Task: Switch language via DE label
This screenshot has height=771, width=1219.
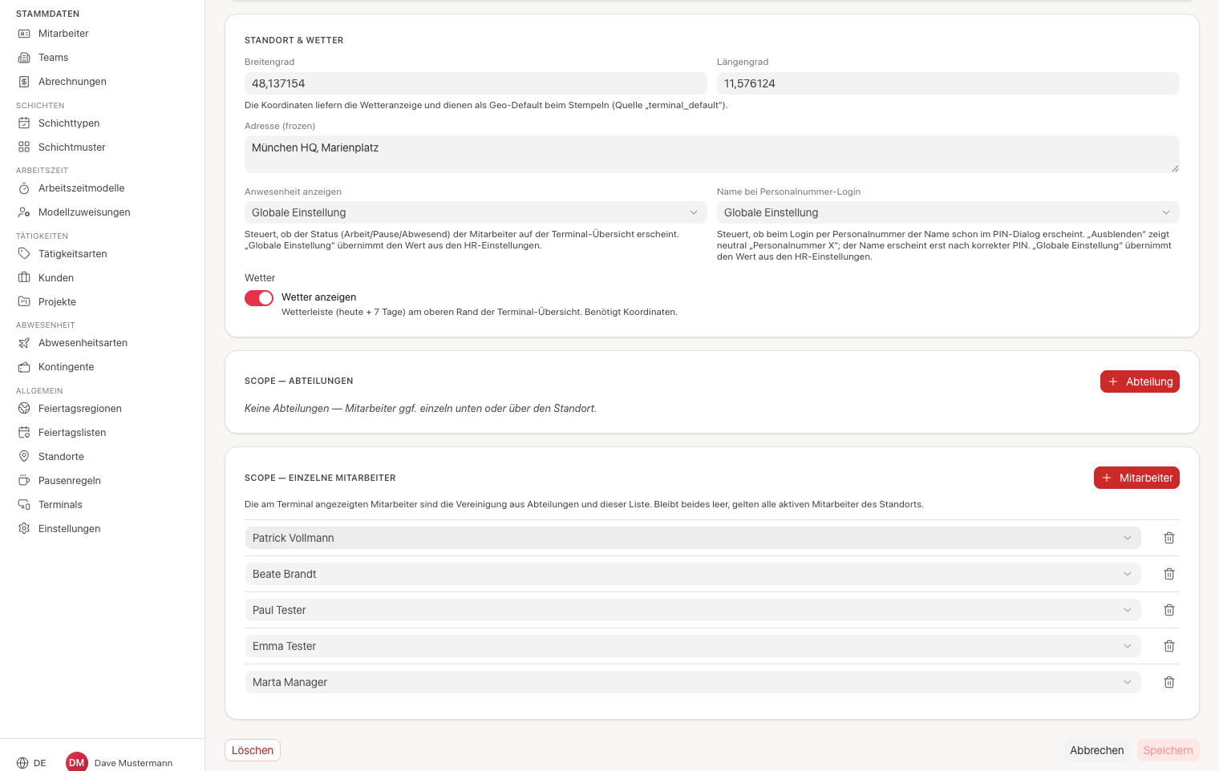Action: [40, 763]
